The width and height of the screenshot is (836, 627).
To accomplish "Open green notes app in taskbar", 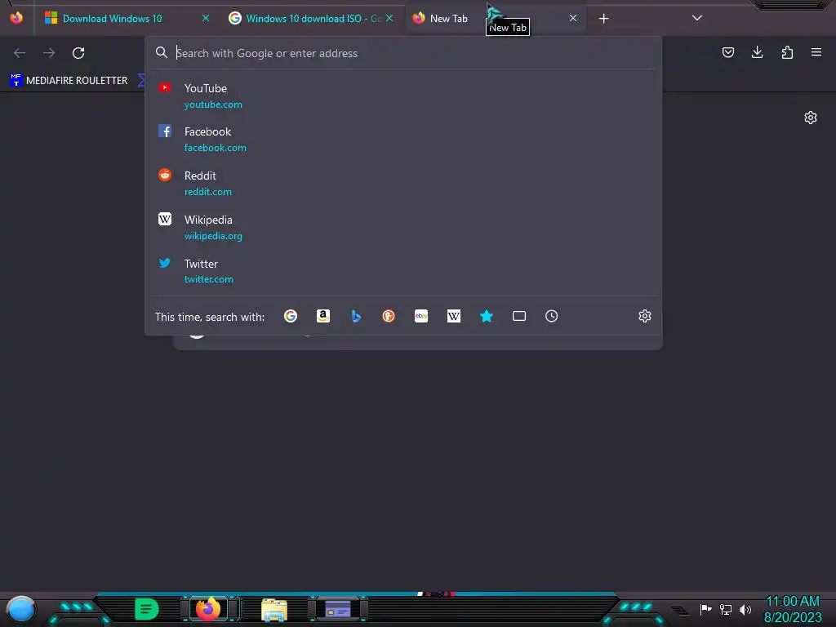I will click(x=147, y=609).
